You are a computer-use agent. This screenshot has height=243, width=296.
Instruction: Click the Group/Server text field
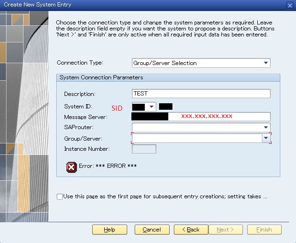(197, 138)
